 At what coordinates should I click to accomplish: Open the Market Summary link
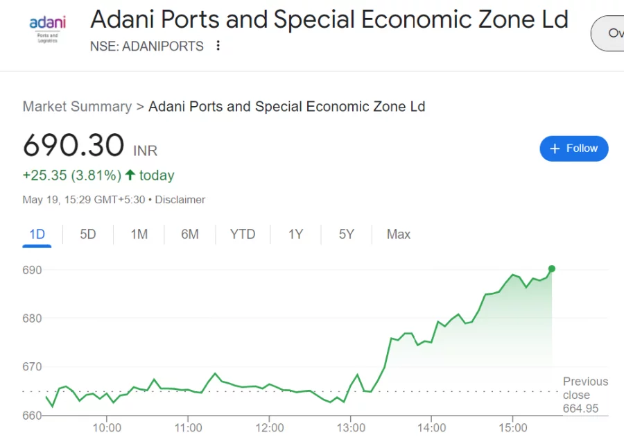tap(77, 106)
